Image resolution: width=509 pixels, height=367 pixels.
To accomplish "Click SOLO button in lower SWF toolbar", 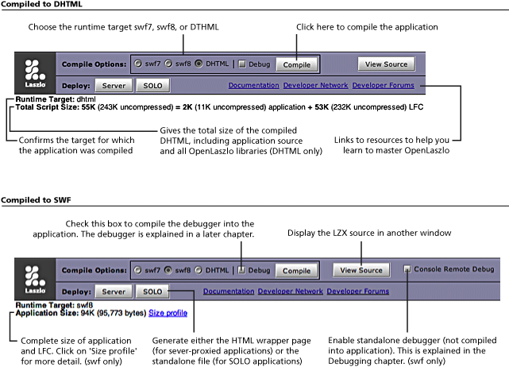I will [x=152, y=292].
